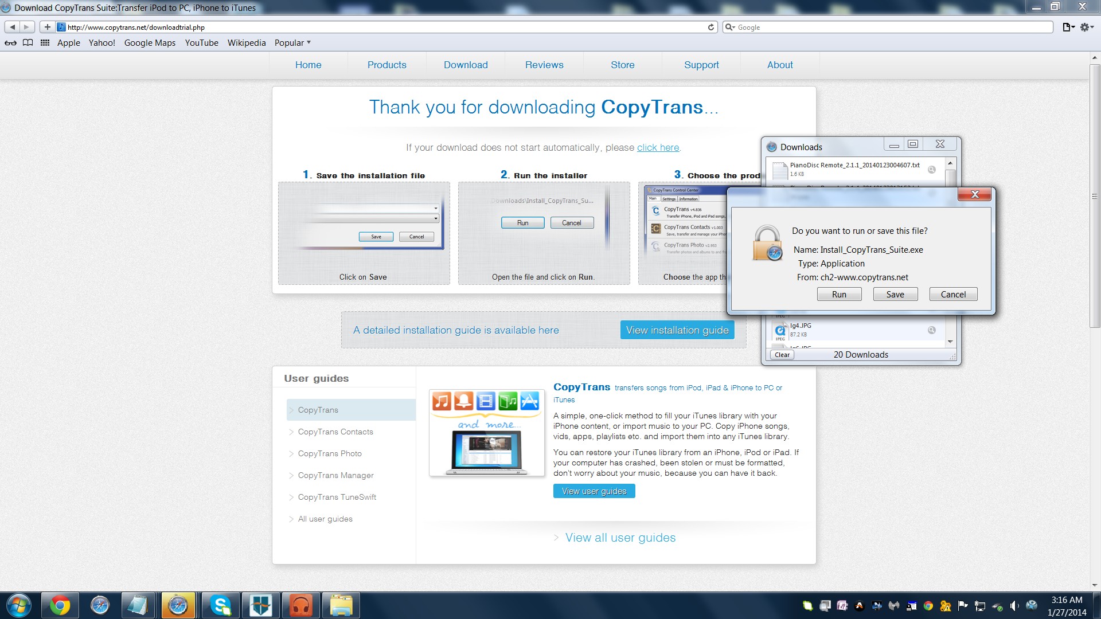
Task: Open the Notepad taskbar icon
Action: pyautogui.click(x=138, y=605)
